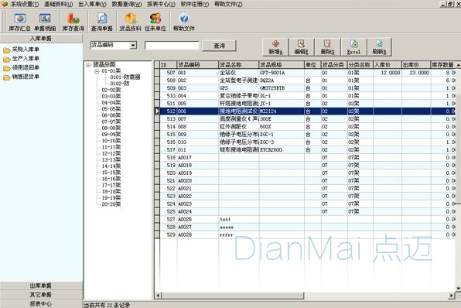
Task: Open 货品资料 goods data toolbar icon
Action: tap(130, 22)
